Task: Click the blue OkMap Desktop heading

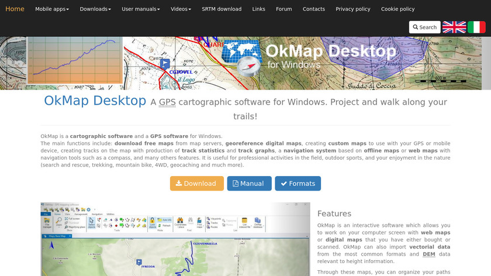Action: pyautogui.click(x=95, y=101)
